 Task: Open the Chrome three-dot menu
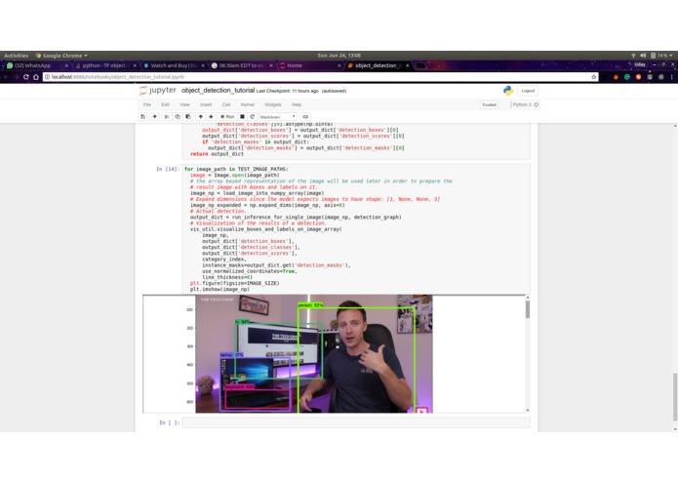pyautogui.click(x=671, y=77)
